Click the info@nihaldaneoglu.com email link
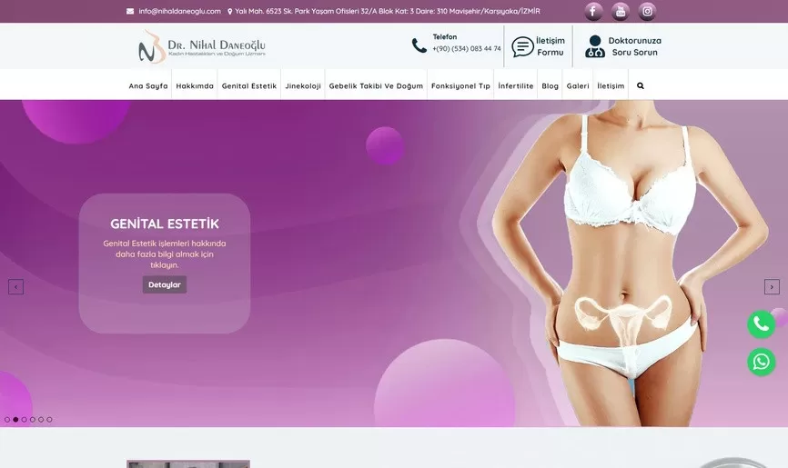 [x=179, y=11]
